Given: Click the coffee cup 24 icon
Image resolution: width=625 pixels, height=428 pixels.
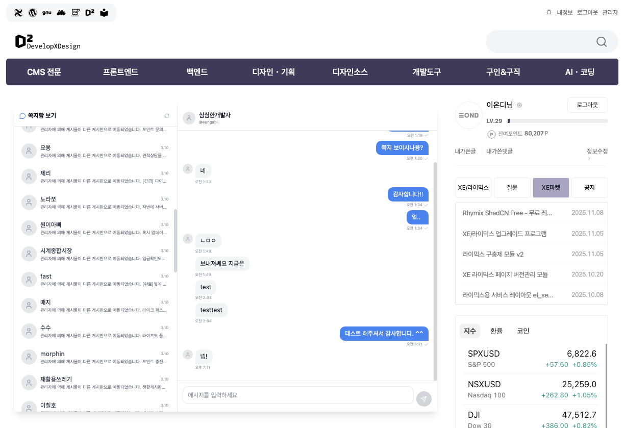Looking at the screenshot, I should pyautogui.click(x=76, y=13).
